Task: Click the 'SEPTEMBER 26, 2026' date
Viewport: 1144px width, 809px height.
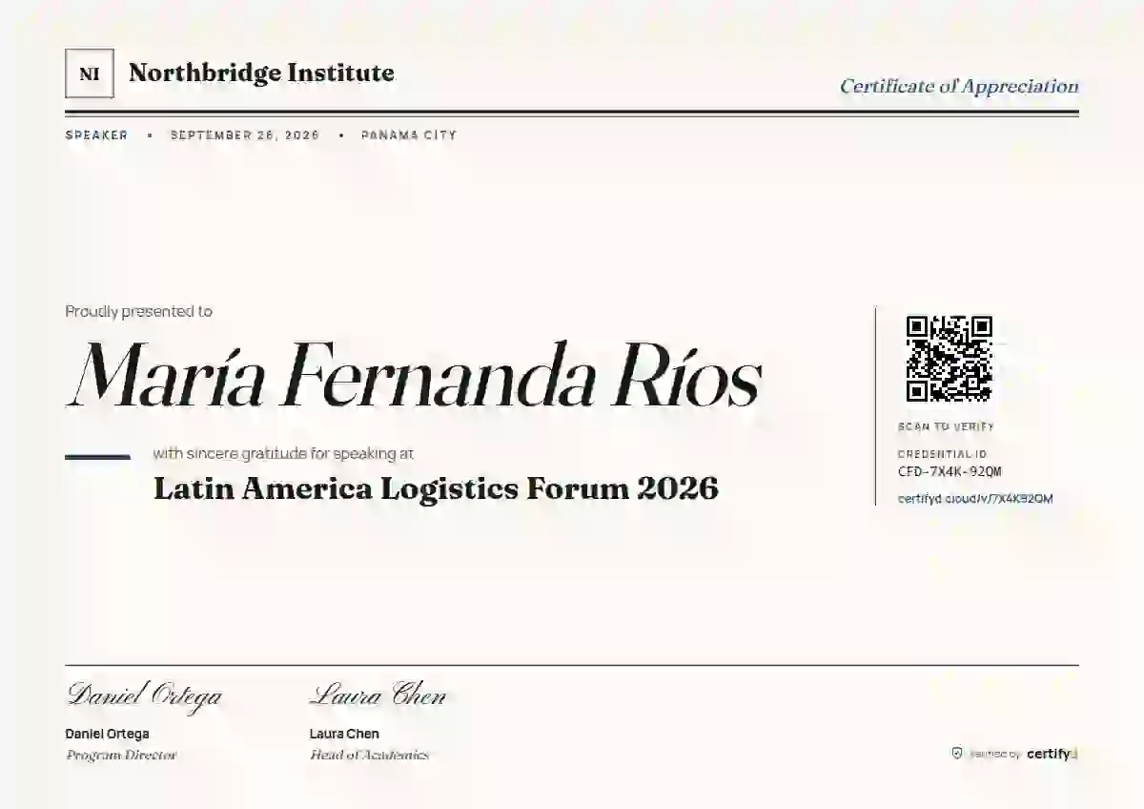Action: click(x=245, y=135)
